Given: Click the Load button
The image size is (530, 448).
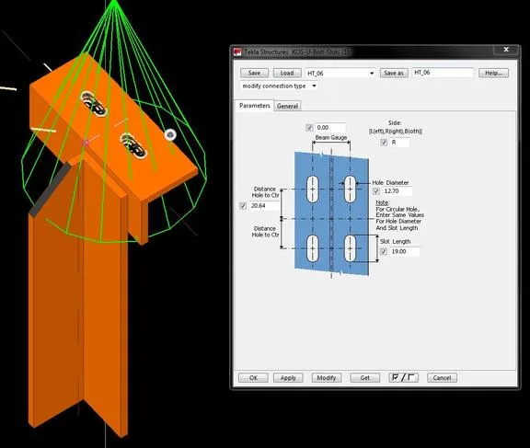Looking at the screenshot, I should click(x=287, y=73).
